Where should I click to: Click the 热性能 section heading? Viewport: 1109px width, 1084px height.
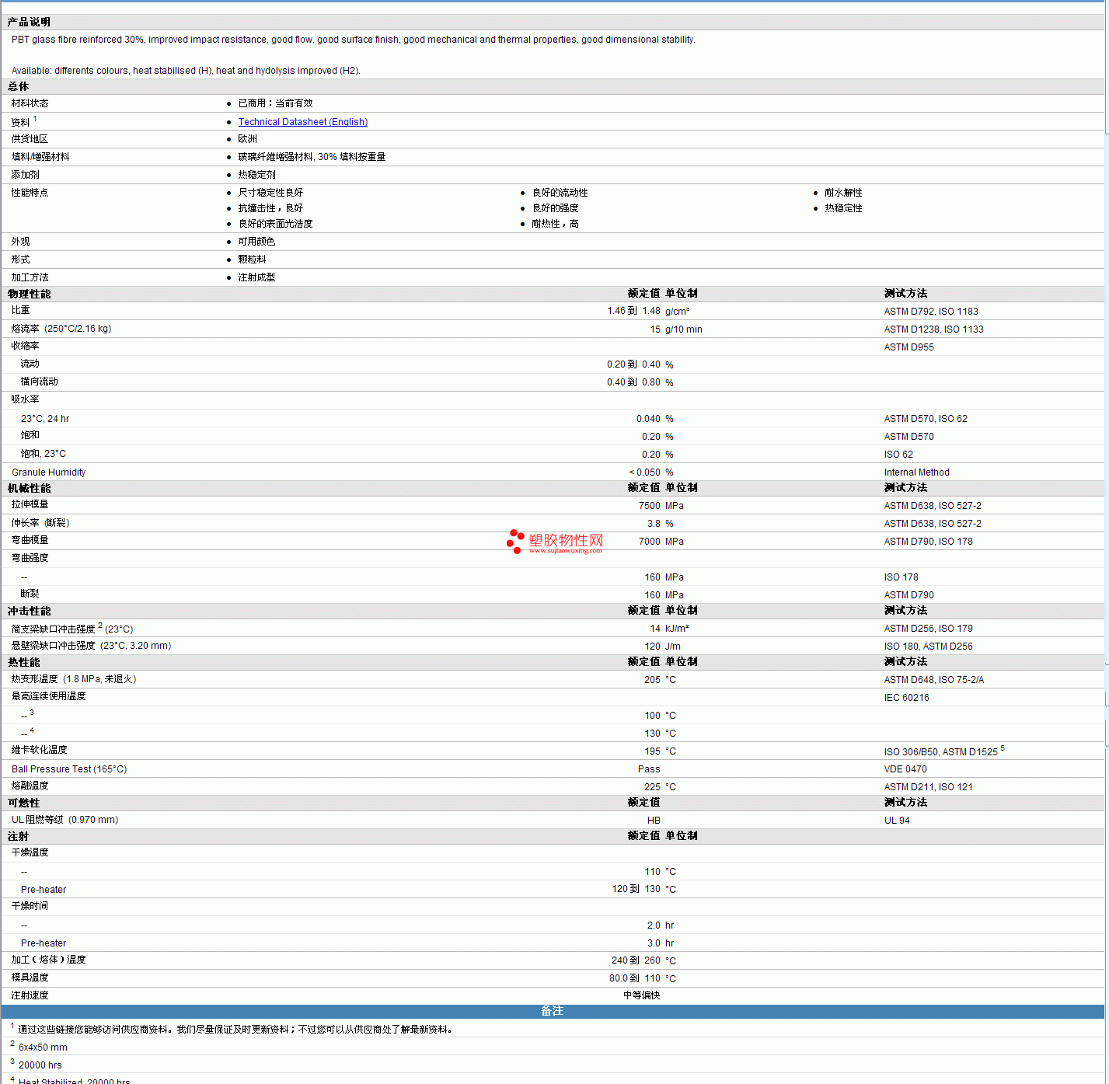pos(23,662)
